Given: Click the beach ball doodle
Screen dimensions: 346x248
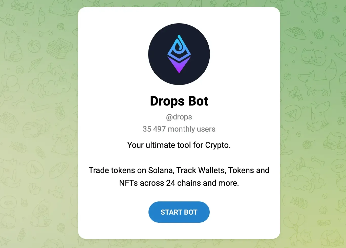Looking at the screenshot, I should coord(34,47).
